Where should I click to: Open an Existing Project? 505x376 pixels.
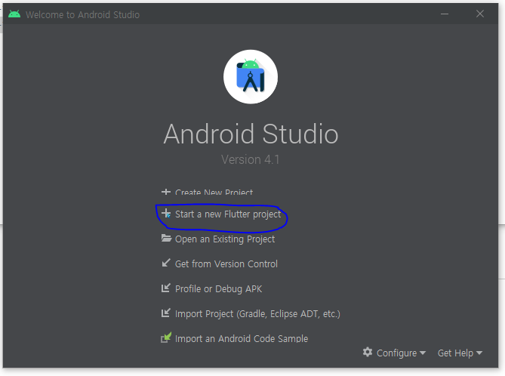point(225,239)
